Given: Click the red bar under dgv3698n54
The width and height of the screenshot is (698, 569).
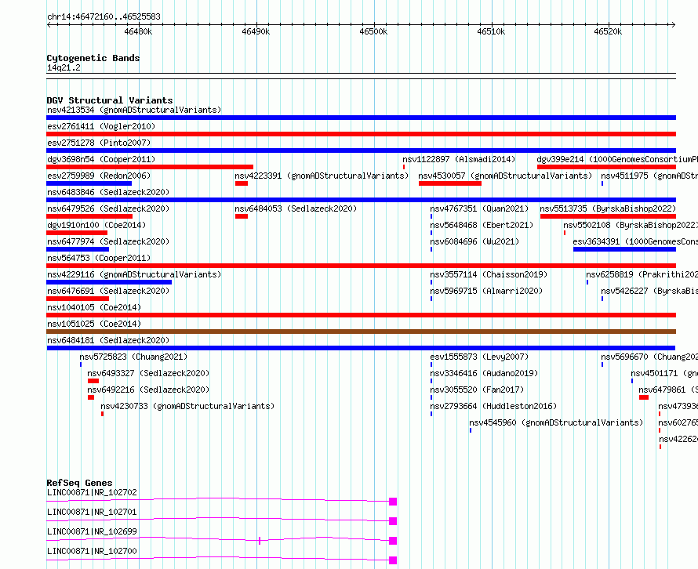Looking at the screenshot, I should pyautogui.click(x=150, y=167).
